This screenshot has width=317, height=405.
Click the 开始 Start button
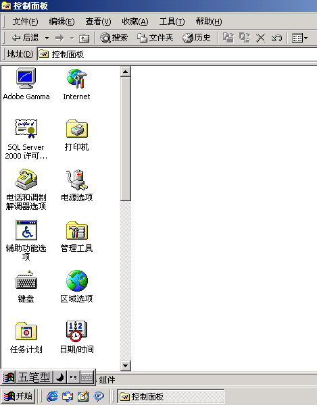pos(18,396)
